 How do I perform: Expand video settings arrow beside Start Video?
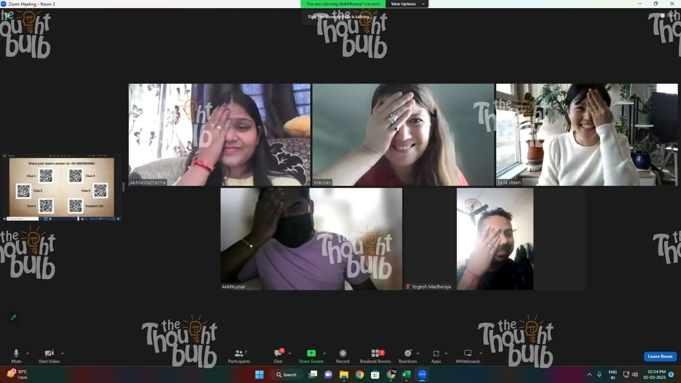(x=62, y=353)
